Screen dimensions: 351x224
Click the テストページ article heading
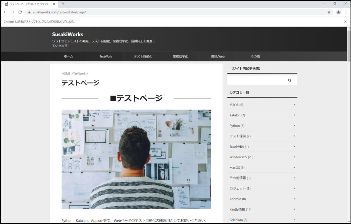coord(80,83)
